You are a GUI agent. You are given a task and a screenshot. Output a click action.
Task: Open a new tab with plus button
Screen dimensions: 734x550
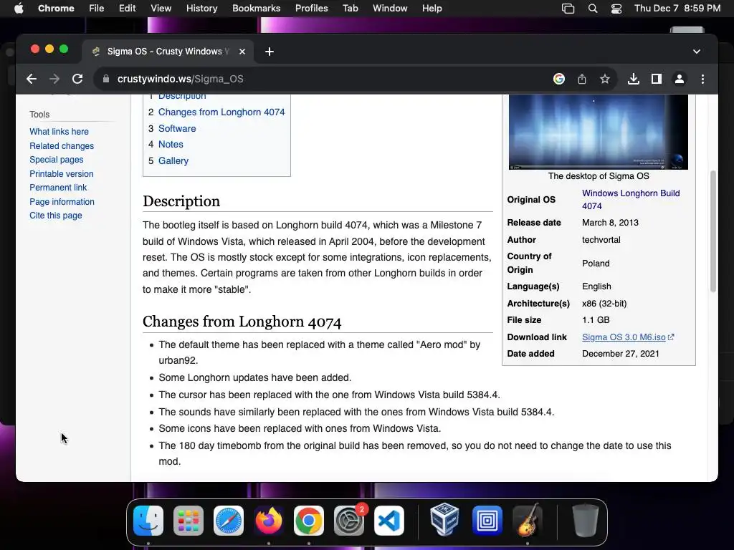(270, 52)
